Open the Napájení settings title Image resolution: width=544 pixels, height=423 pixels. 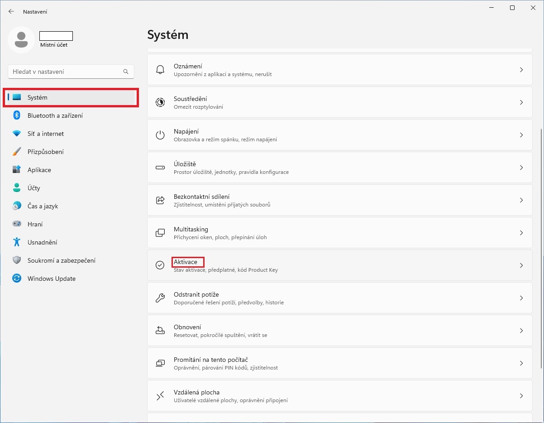coord(186,131)
